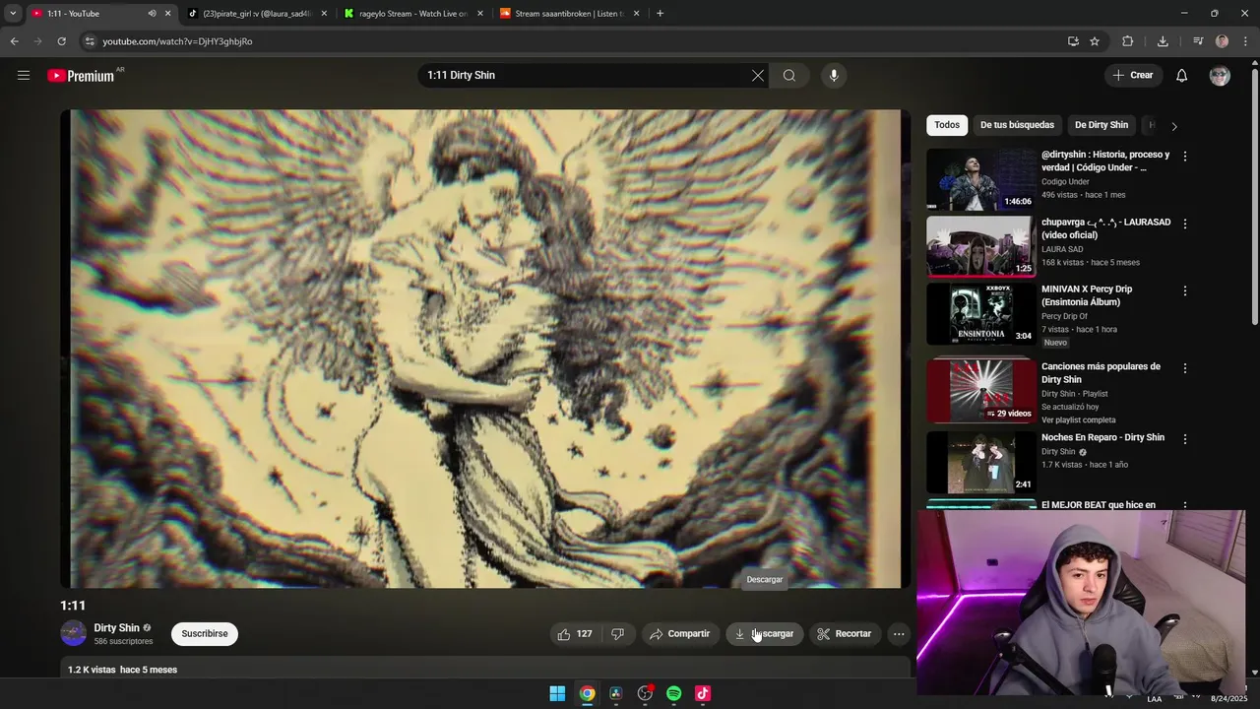Screen dimensions: 1260x709
Task: Open the notifications bell
Action: pyautogui.click(x=1182, y=76)
